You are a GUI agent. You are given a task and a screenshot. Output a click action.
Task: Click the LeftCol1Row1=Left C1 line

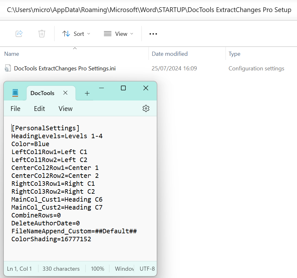(49, 152)
